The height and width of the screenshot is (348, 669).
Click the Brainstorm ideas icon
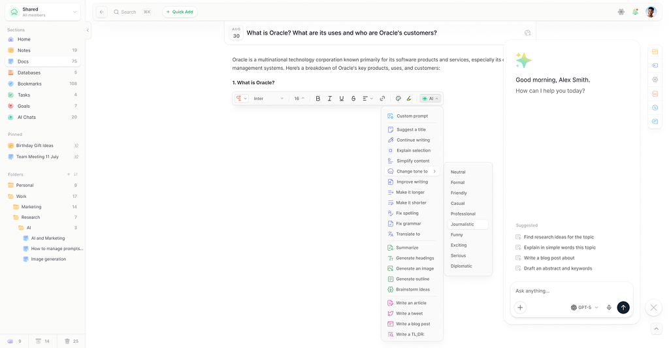pyautogui.click(x=391, y=290)
